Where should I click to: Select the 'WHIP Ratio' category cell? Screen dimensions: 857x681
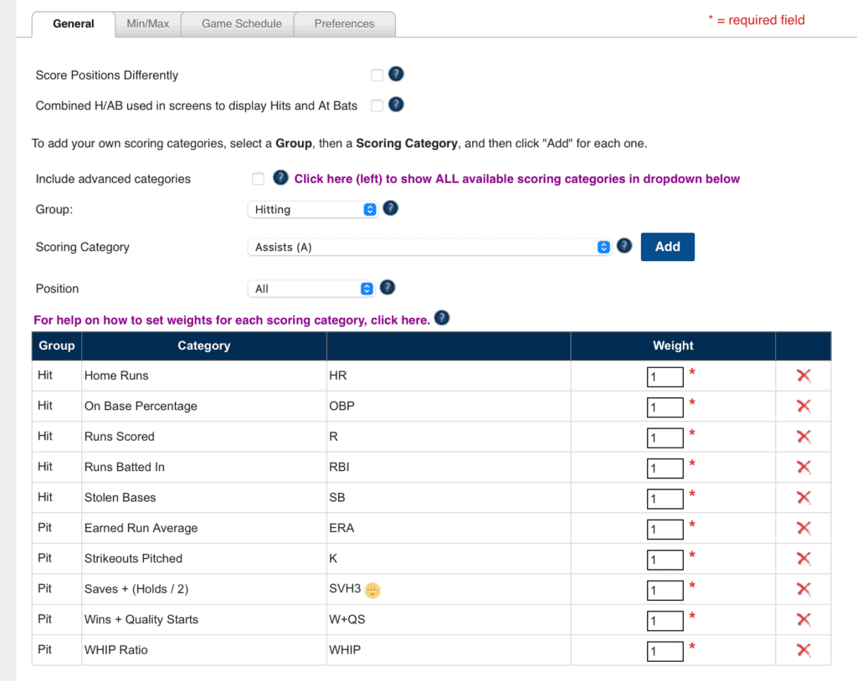pyautogui.click(x=204, y=650)
